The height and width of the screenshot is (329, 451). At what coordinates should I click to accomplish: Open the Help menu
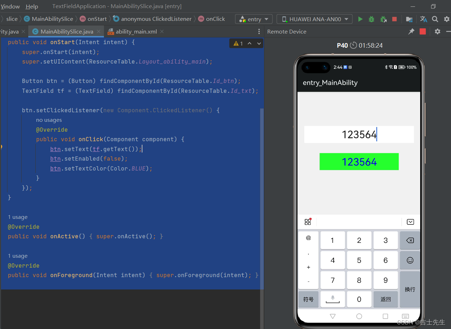(32, 6)
